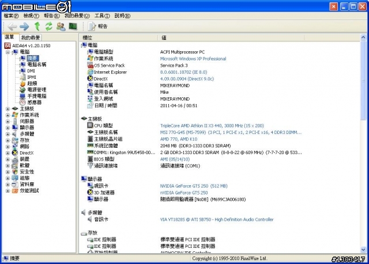Click the users toolbar icon
Viewport: 369px width, 264px height.
tap(61, 26)
